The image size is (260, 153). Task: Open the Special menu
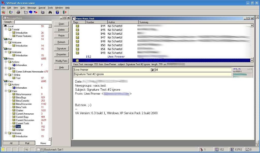[x=42, y=8]
